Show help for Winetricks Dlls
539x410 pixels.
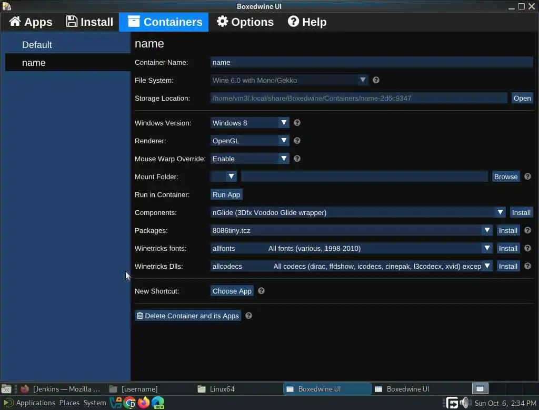pyautogui.click(x=527, y=266)
